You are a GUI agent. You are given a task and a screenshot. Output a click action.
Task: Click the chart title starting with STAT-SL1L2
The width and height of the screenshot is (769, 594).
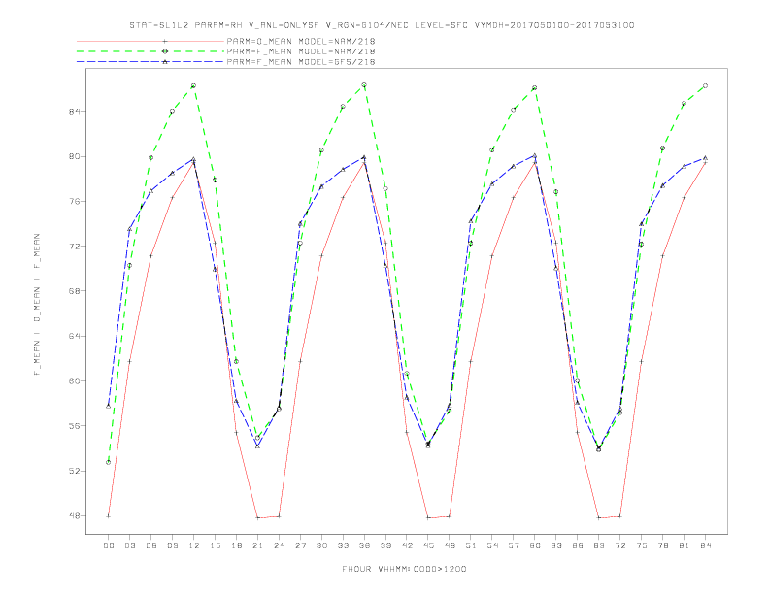[382, 25]
